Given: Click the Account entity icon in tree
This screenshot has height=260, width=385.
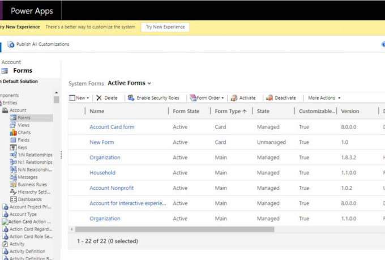Looking at the screenshot, I should click(x=5, y=110).
